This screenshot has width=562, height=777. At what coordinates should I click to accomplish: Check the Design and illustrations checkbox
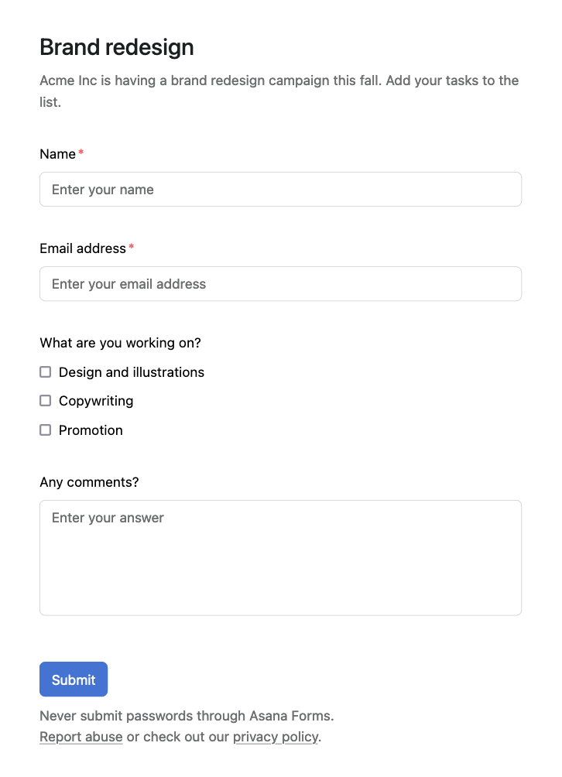click(45, 371)
